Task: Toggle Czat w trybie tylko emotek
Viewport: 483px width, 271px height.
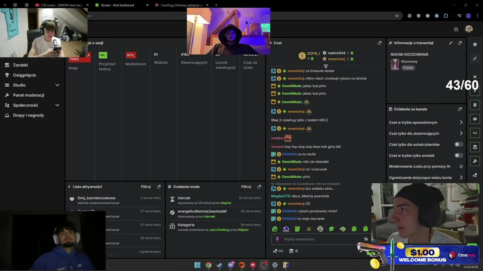Action: click(458, 155)
